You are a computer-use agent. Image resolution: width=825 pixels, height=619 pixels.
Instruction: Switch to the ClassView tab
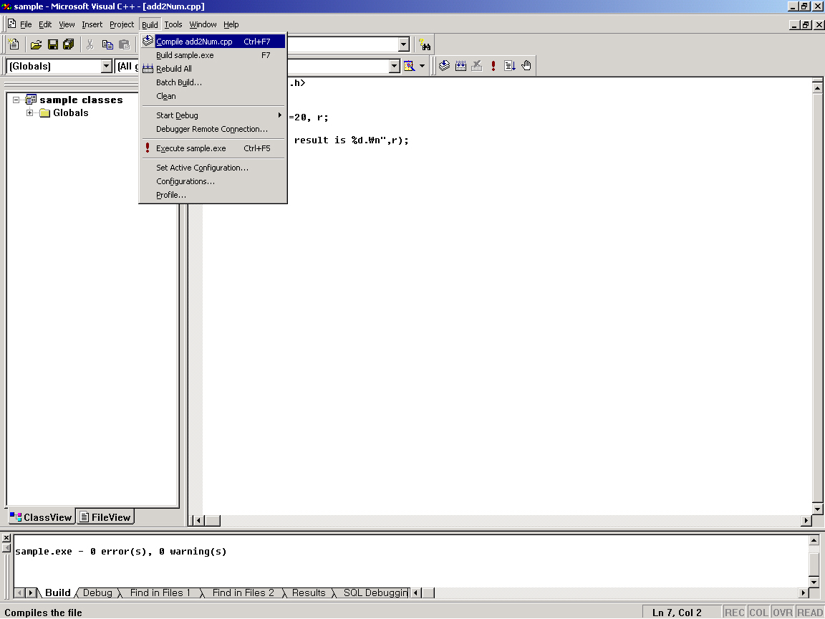click(41, 517)
